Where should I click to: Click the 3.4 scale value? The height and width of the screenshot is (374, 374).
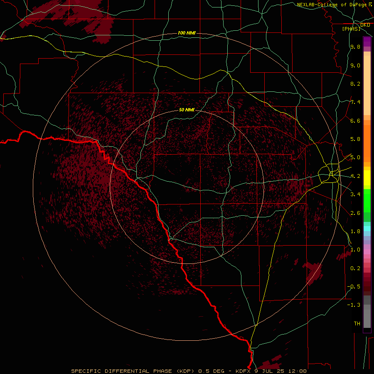(355, 194)
